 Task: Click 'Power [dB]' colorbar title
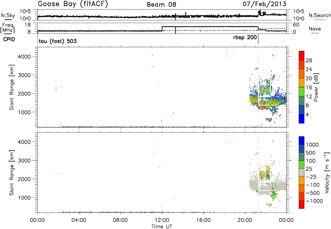tap(316, 87)
